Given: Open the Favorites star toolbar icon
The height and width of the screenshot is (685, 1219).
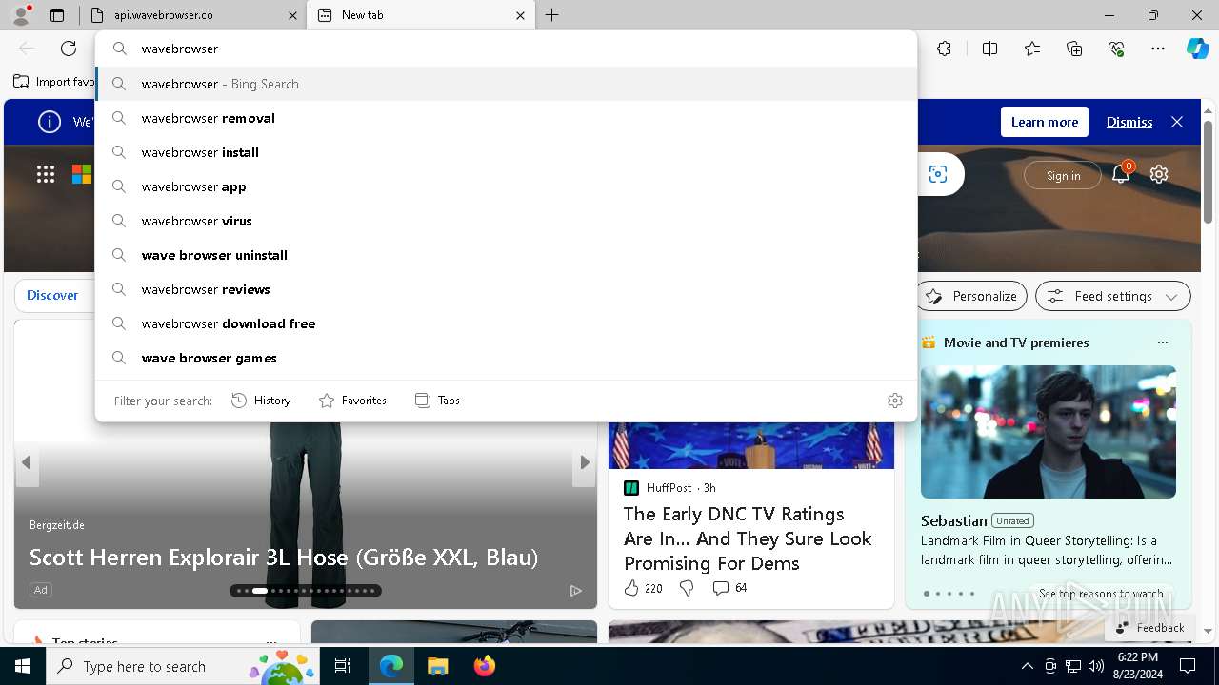Looking at the screenshot, I should click(1032, 49).
